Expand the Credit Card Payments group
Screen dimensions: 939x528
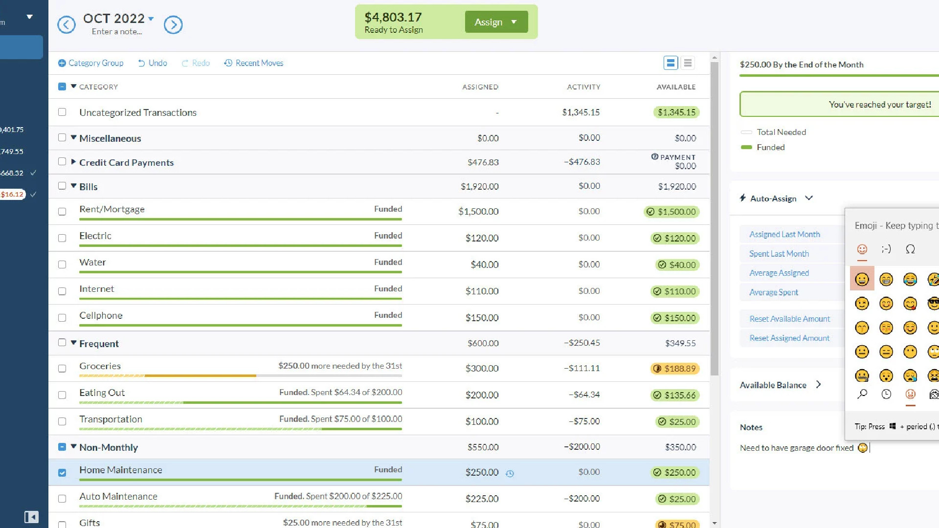point(73,162)
